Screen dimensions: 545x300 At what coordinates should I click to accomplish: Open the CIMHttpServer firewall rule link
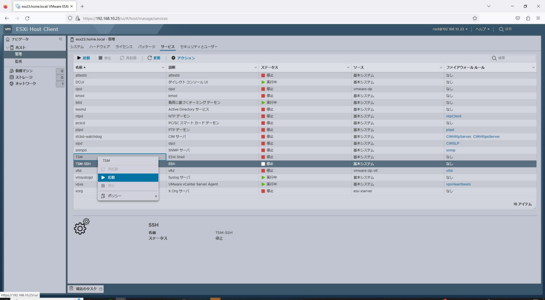(x=458, y=137)
